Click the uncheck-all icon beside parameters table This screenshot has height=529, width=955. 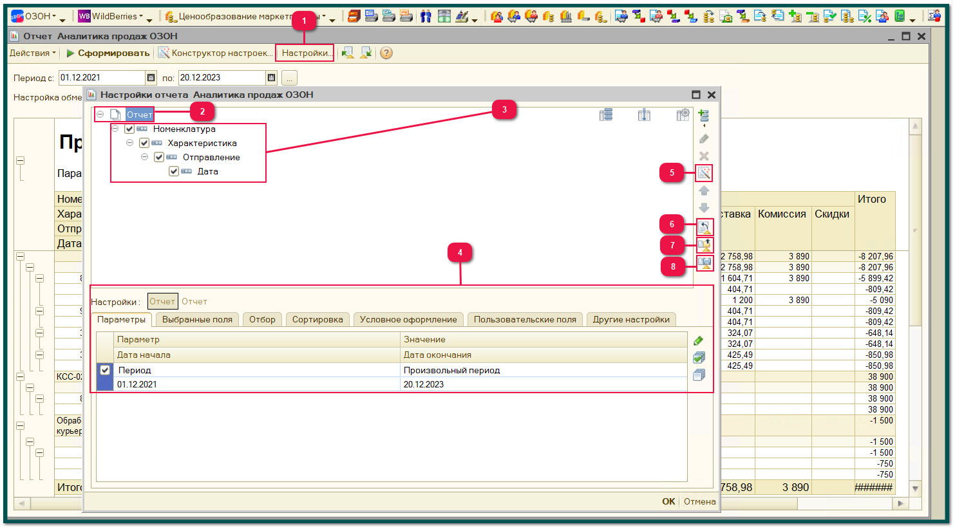coord(699,375)
